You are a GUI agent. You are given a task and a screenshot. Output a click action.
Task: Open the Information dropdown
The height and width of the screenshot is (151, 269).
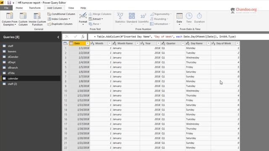click(160, 24)
